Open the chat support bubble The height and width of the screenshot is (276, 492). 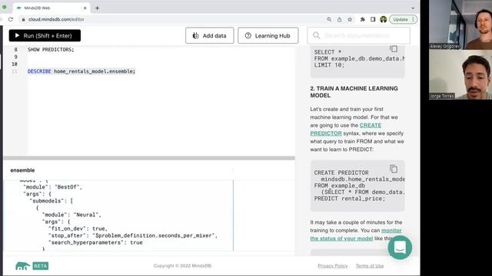pyautogui.click(x=400, y=248)
